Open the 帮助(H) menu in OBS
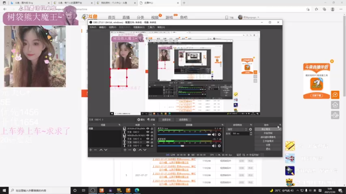The image size is (346, 194). point(161,27)
